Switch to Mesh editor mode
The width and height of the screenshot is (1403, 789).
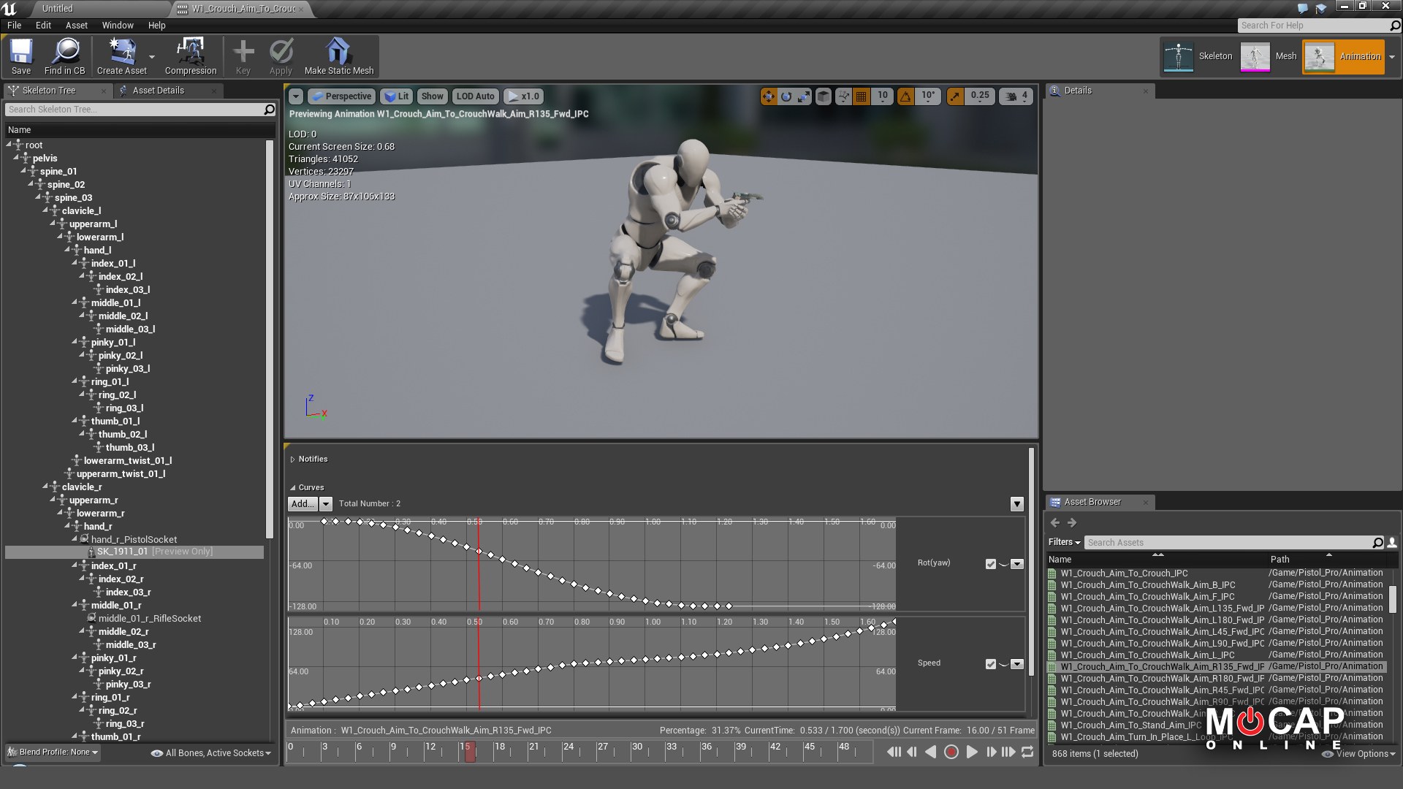(x=1270, y=56)
